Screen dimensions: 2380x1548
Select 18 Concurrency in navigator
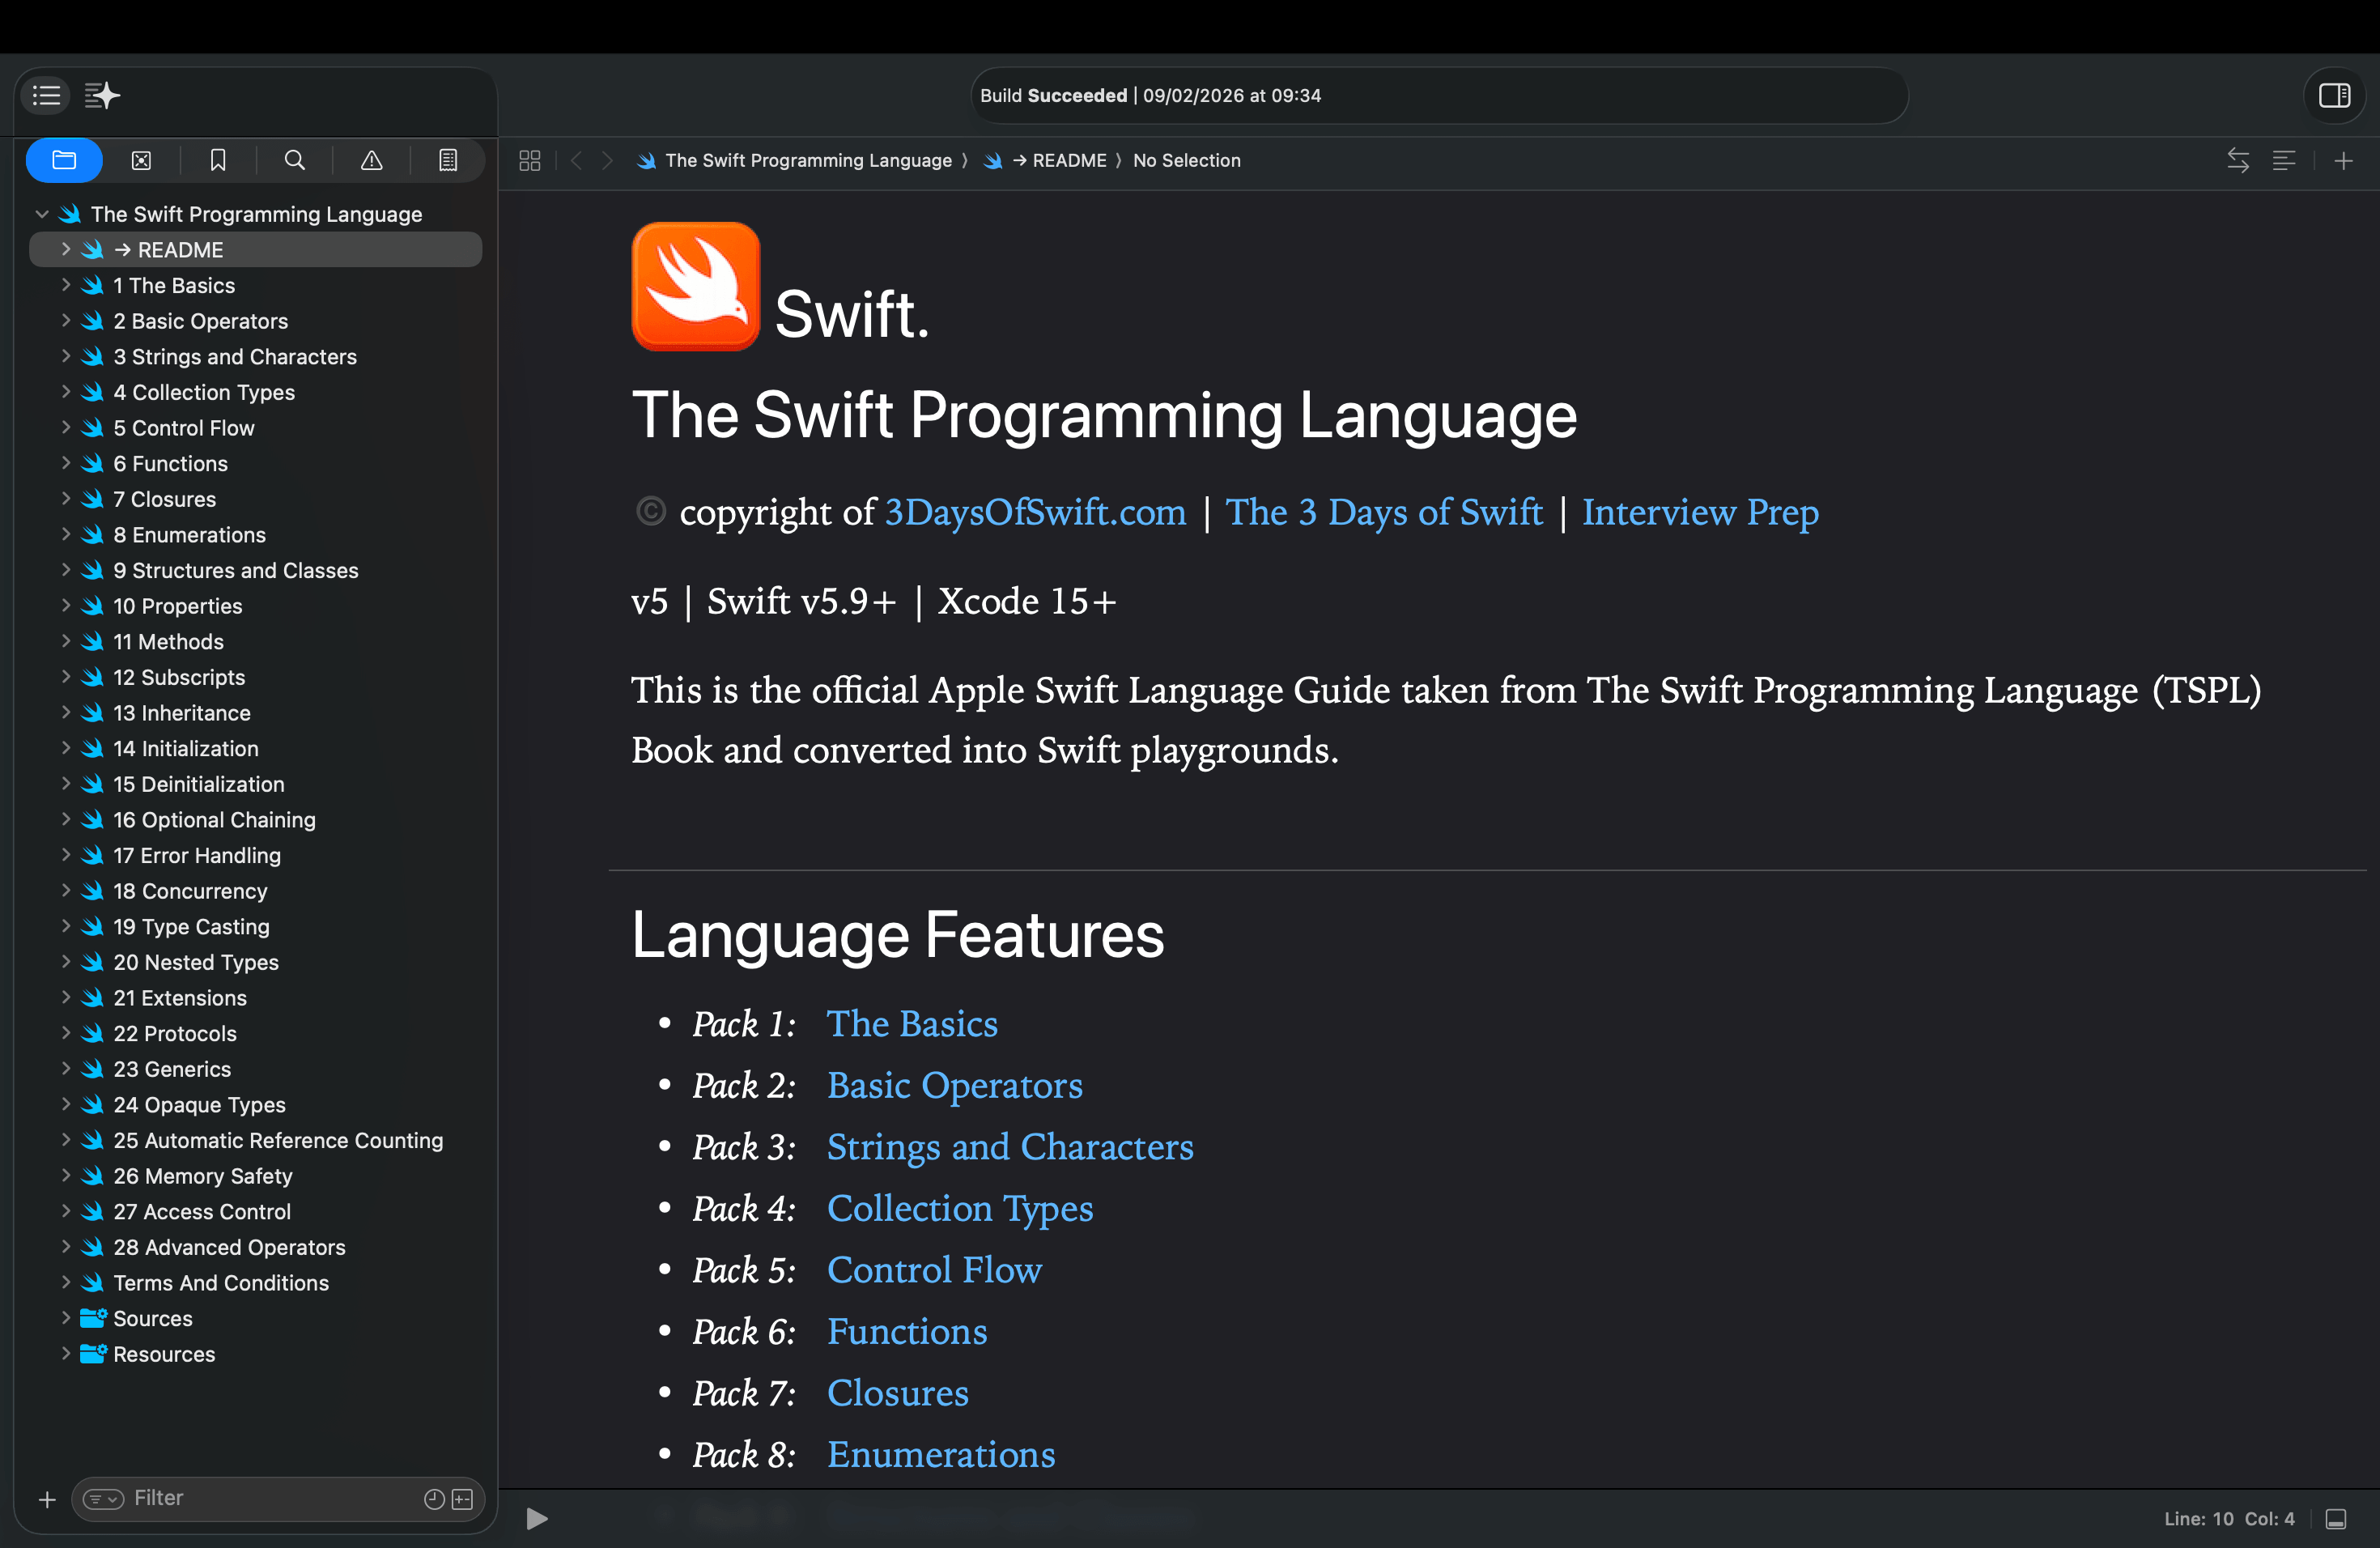tap(190, 890)
